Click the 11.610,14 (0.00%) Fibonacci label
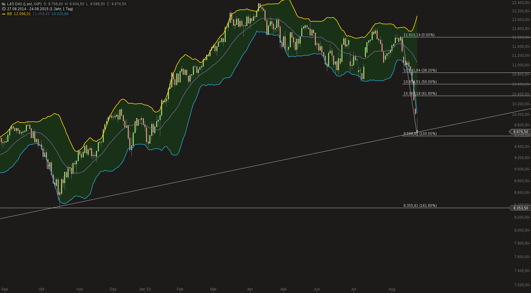531x293 pixels. point(419,35)
